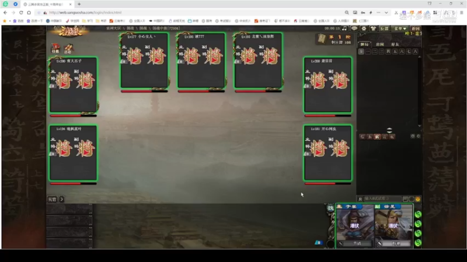The height and width of the screenshot is (262, 467).
Task: Click the 返回 return button
Action: tap(415, 29)
